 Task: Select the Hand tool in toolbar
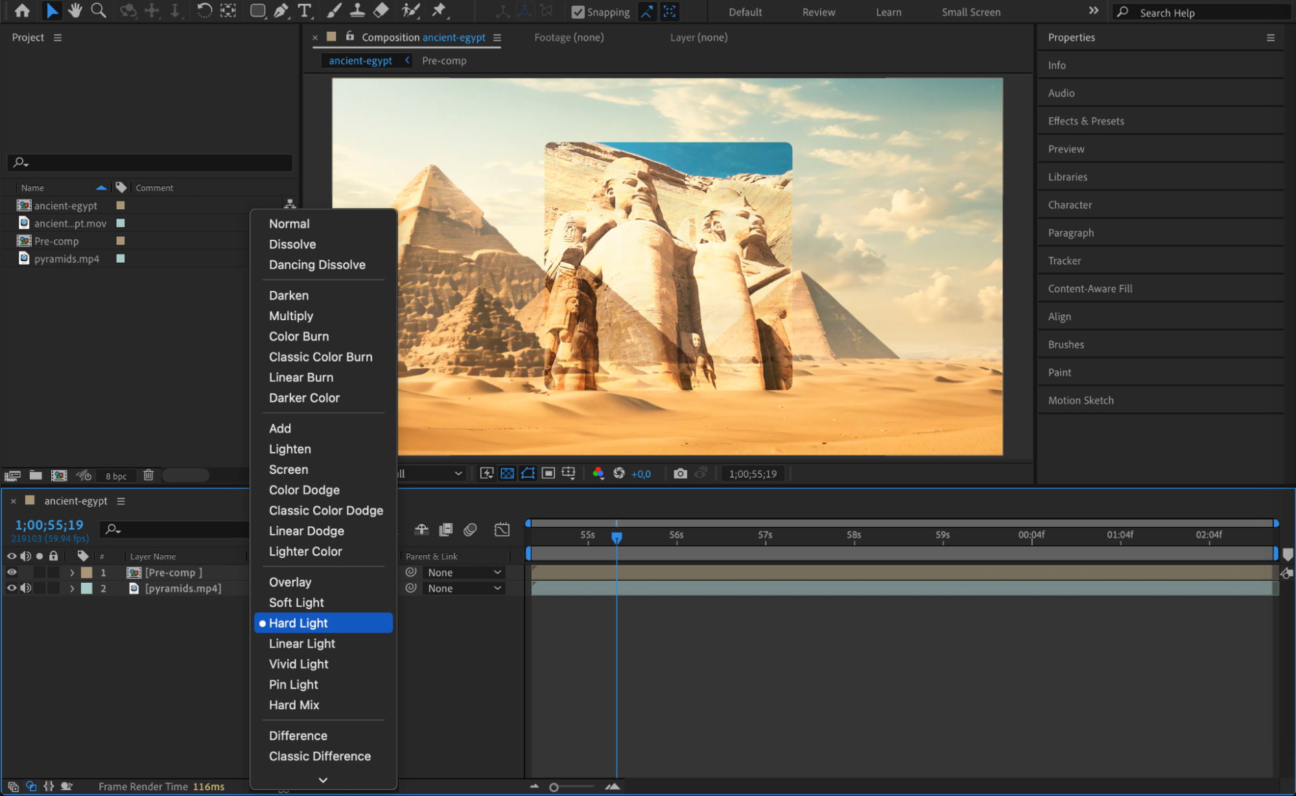[x=75, y=10]
